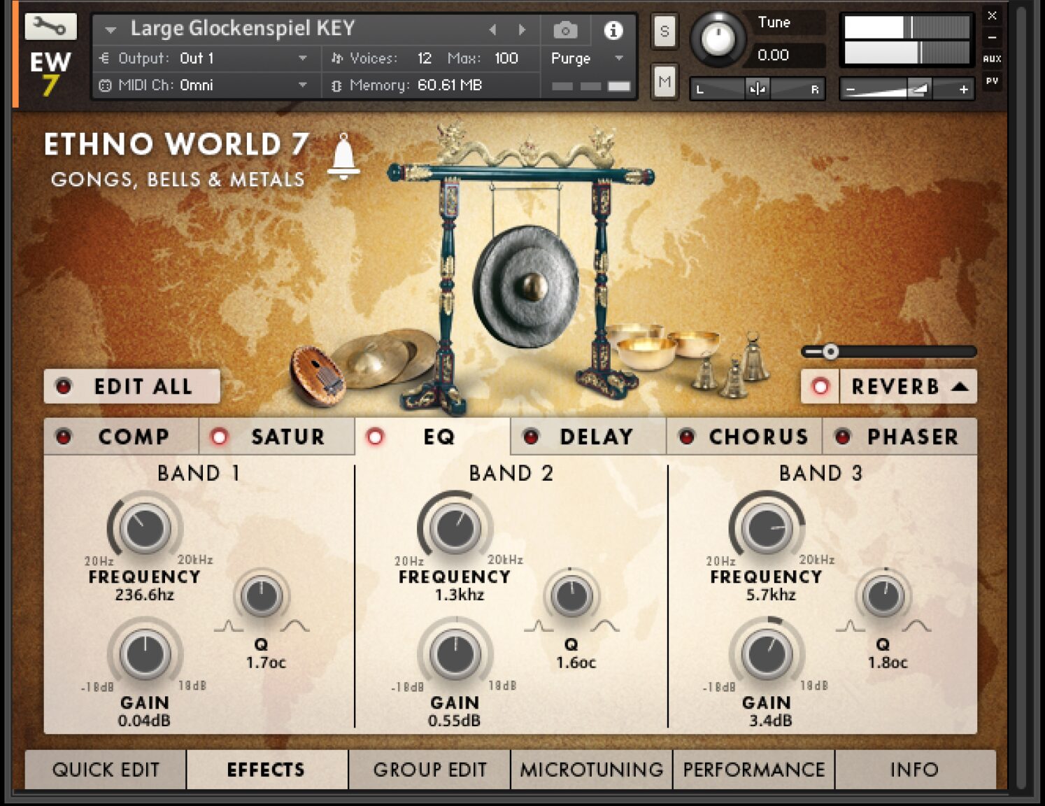Click the Band 1 FREQUENCY knob
1045x806 pixels.
click(145, 528)
